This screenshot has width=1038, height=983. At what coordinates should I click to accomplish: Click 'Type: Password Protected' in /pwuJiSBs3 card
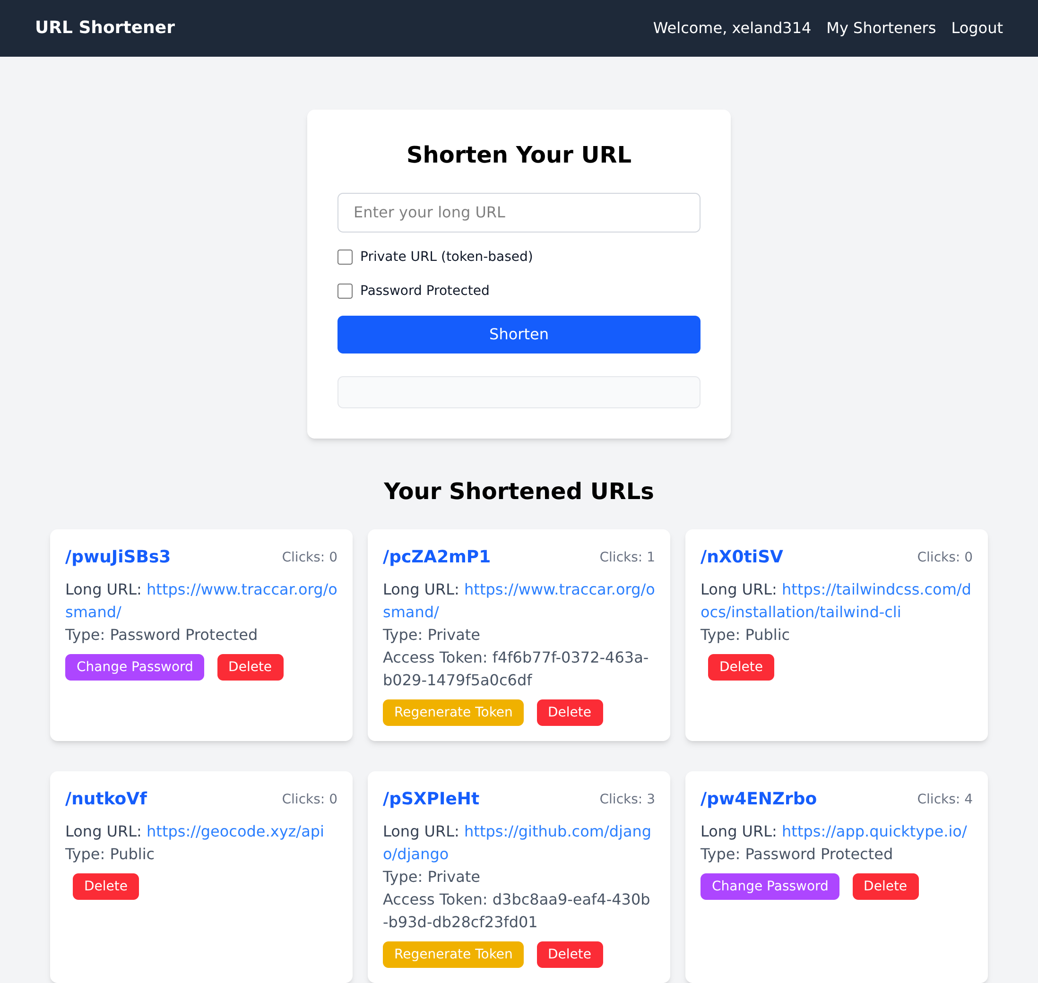[x=161, y=635]
